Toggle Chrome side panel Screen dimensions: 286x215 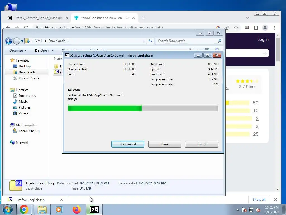256,28
